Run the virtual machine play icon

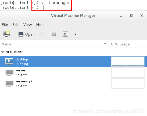[43, 34]
